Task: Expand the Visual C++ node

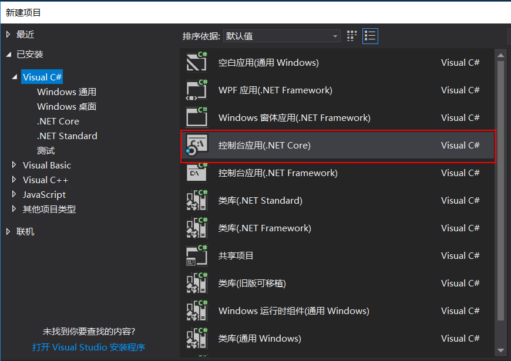Action: tap(14, 180)
